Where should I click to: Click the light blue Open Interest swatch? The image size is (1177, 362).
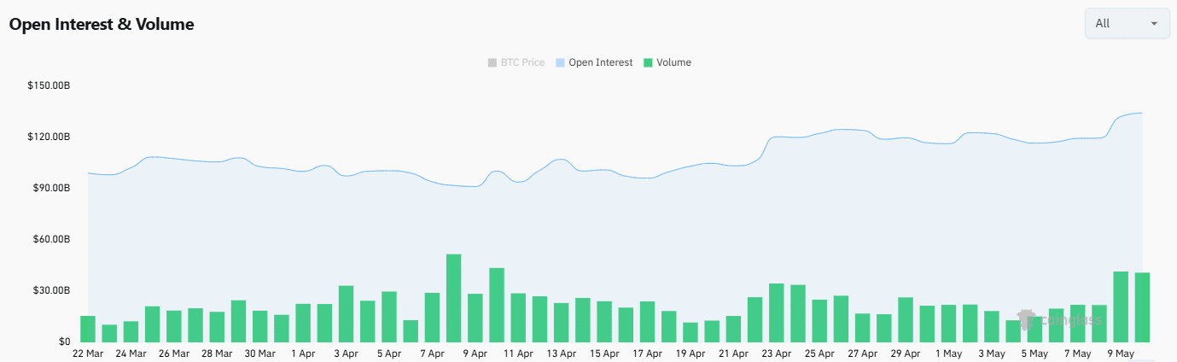click(560, 62)
